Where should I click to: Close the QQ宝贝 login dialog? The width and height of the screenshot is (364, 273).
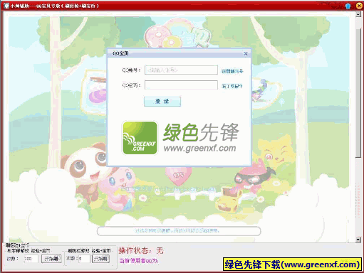(246, 54)
